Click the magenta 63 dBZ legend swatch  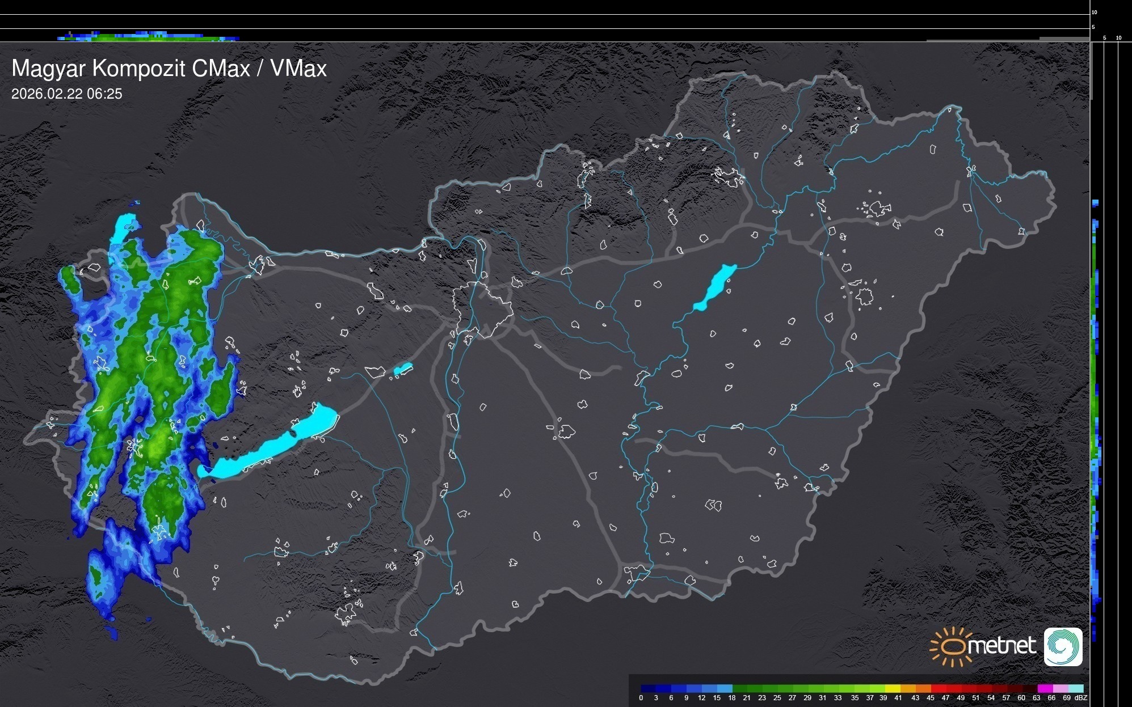[1045, 688]
